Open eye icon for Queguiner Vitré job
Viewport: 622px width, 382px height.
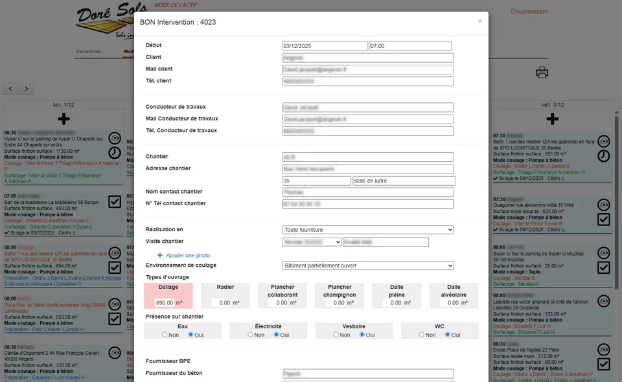tap(603, 205)
